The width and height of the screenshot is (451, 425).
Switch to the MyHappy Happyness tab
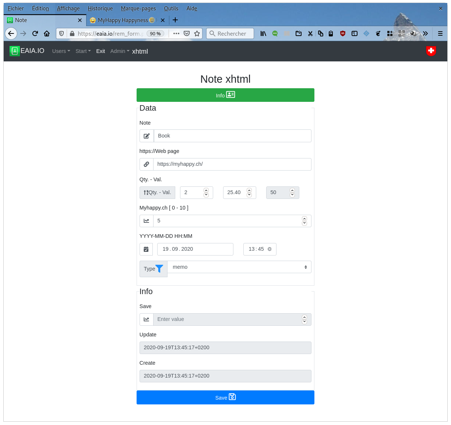[123, 20]
